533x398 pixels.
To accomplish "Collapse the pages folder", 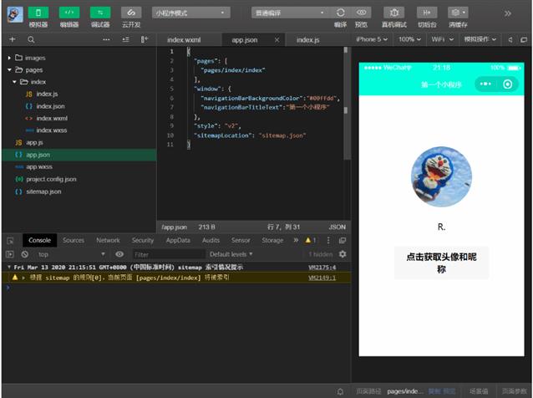I will click(9, 69).
